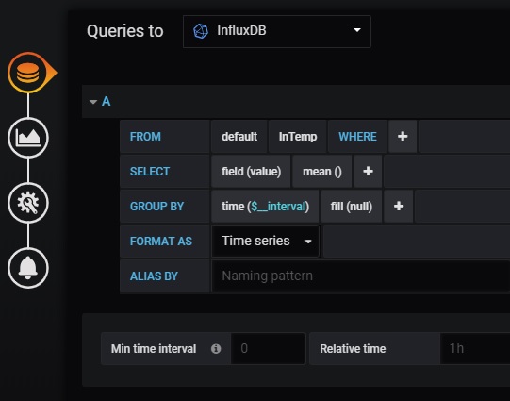Open the Queries database tab icon
510x401 pixels.
[28, 73]
